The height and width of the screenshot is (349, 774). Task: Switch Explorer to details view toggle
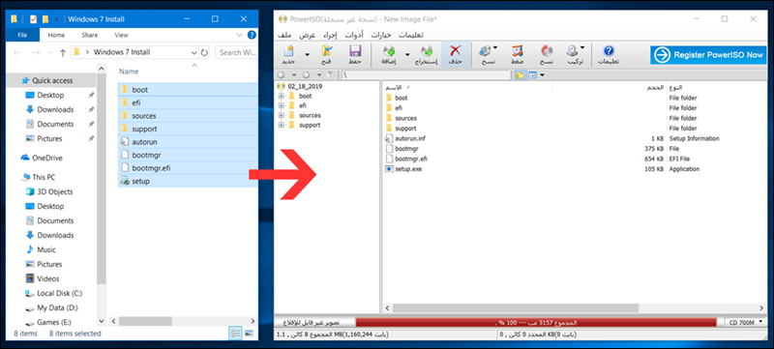[x=236, y=334]
